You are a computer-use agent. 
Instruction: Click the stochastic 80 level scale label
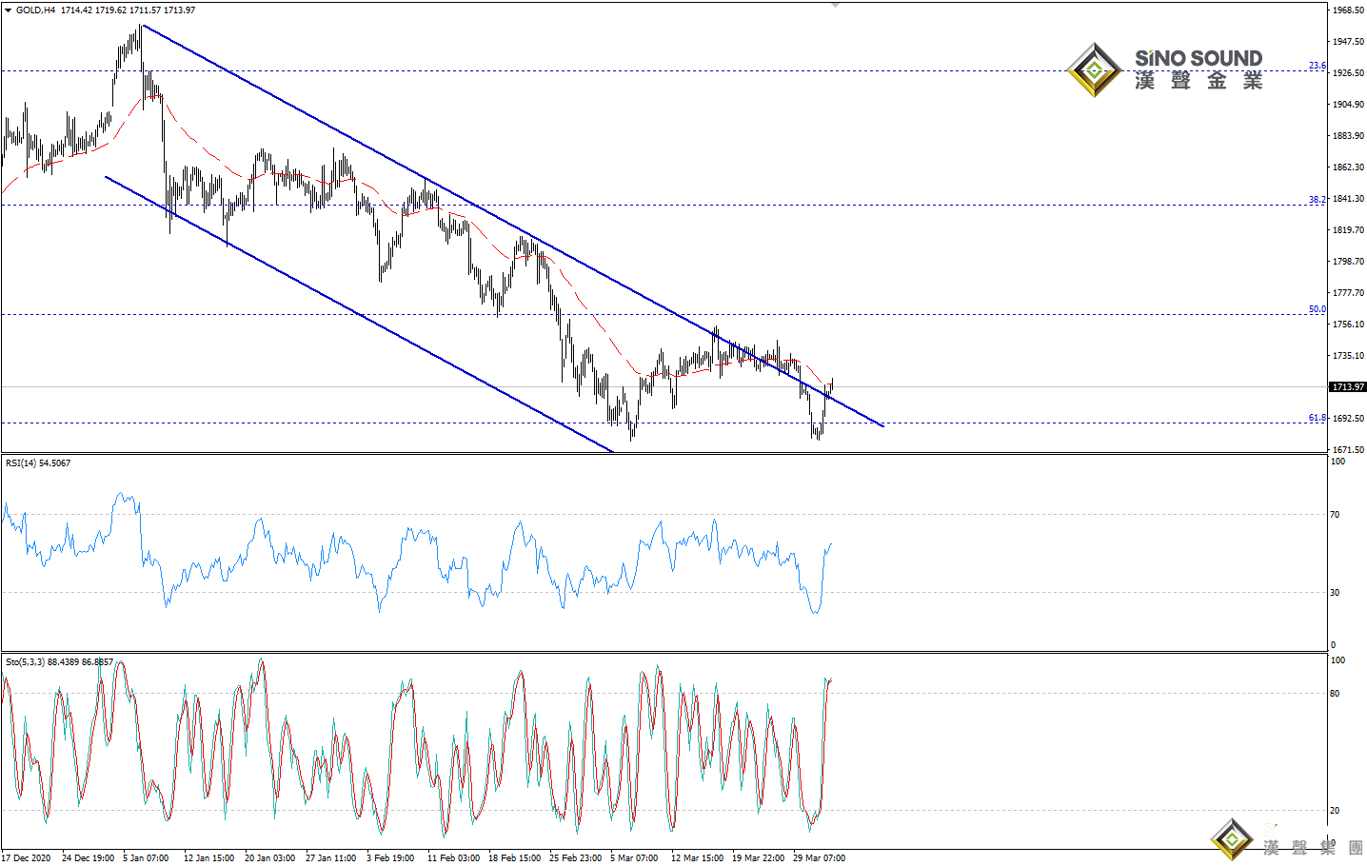tap(1335, 694)
